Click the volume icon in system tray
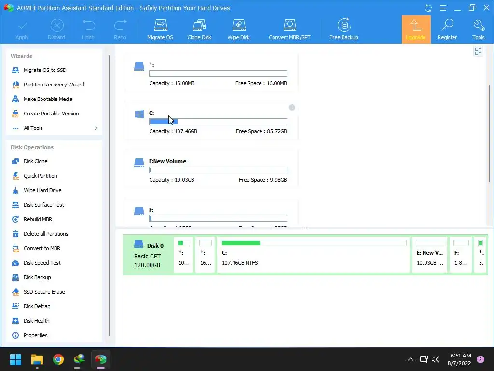The width and height of the screenshot is (494, 371). tap(436, 359)
